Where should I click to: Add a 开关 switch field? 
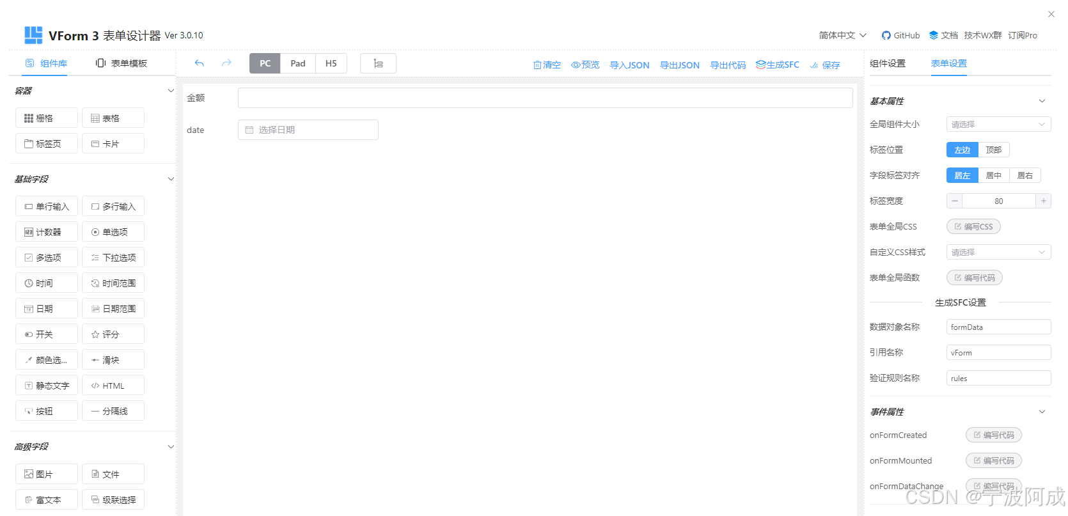pyautogui.click(x=47, y=334)
